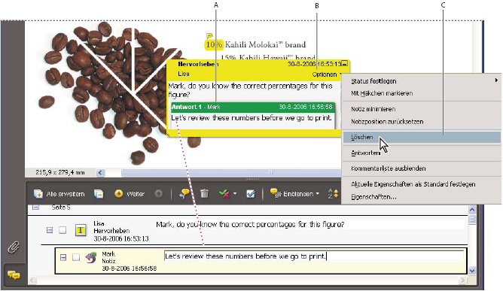Click the 'Antwort 1 - Mark' reply header
503x291 pixels.
coord(253,107)
